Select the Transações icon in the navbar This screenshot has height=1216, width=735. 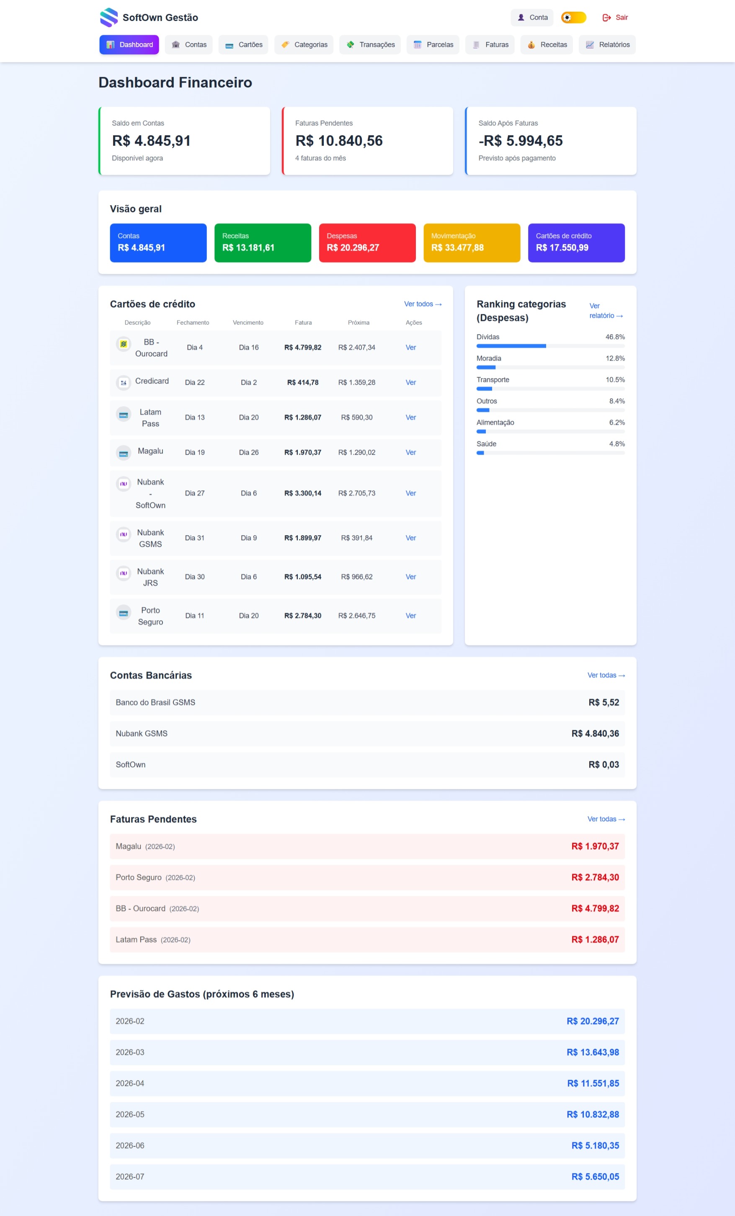(x=351, y=44)
